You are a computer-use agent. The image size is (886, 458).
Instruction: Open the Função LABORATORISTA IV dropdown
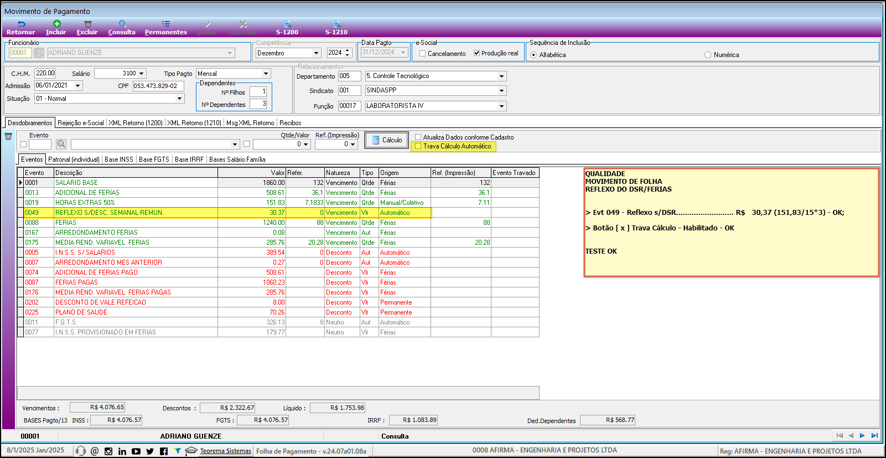coord(502,106)
